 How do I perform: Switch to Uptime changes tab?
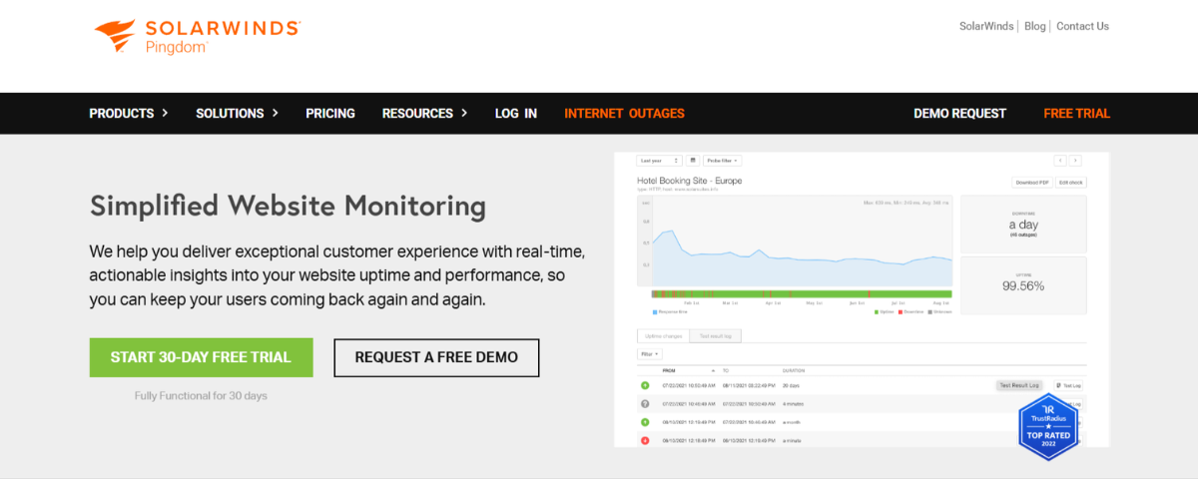tap(662, 337)
